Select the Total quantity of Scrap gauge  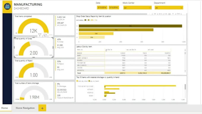pos(34,48)
